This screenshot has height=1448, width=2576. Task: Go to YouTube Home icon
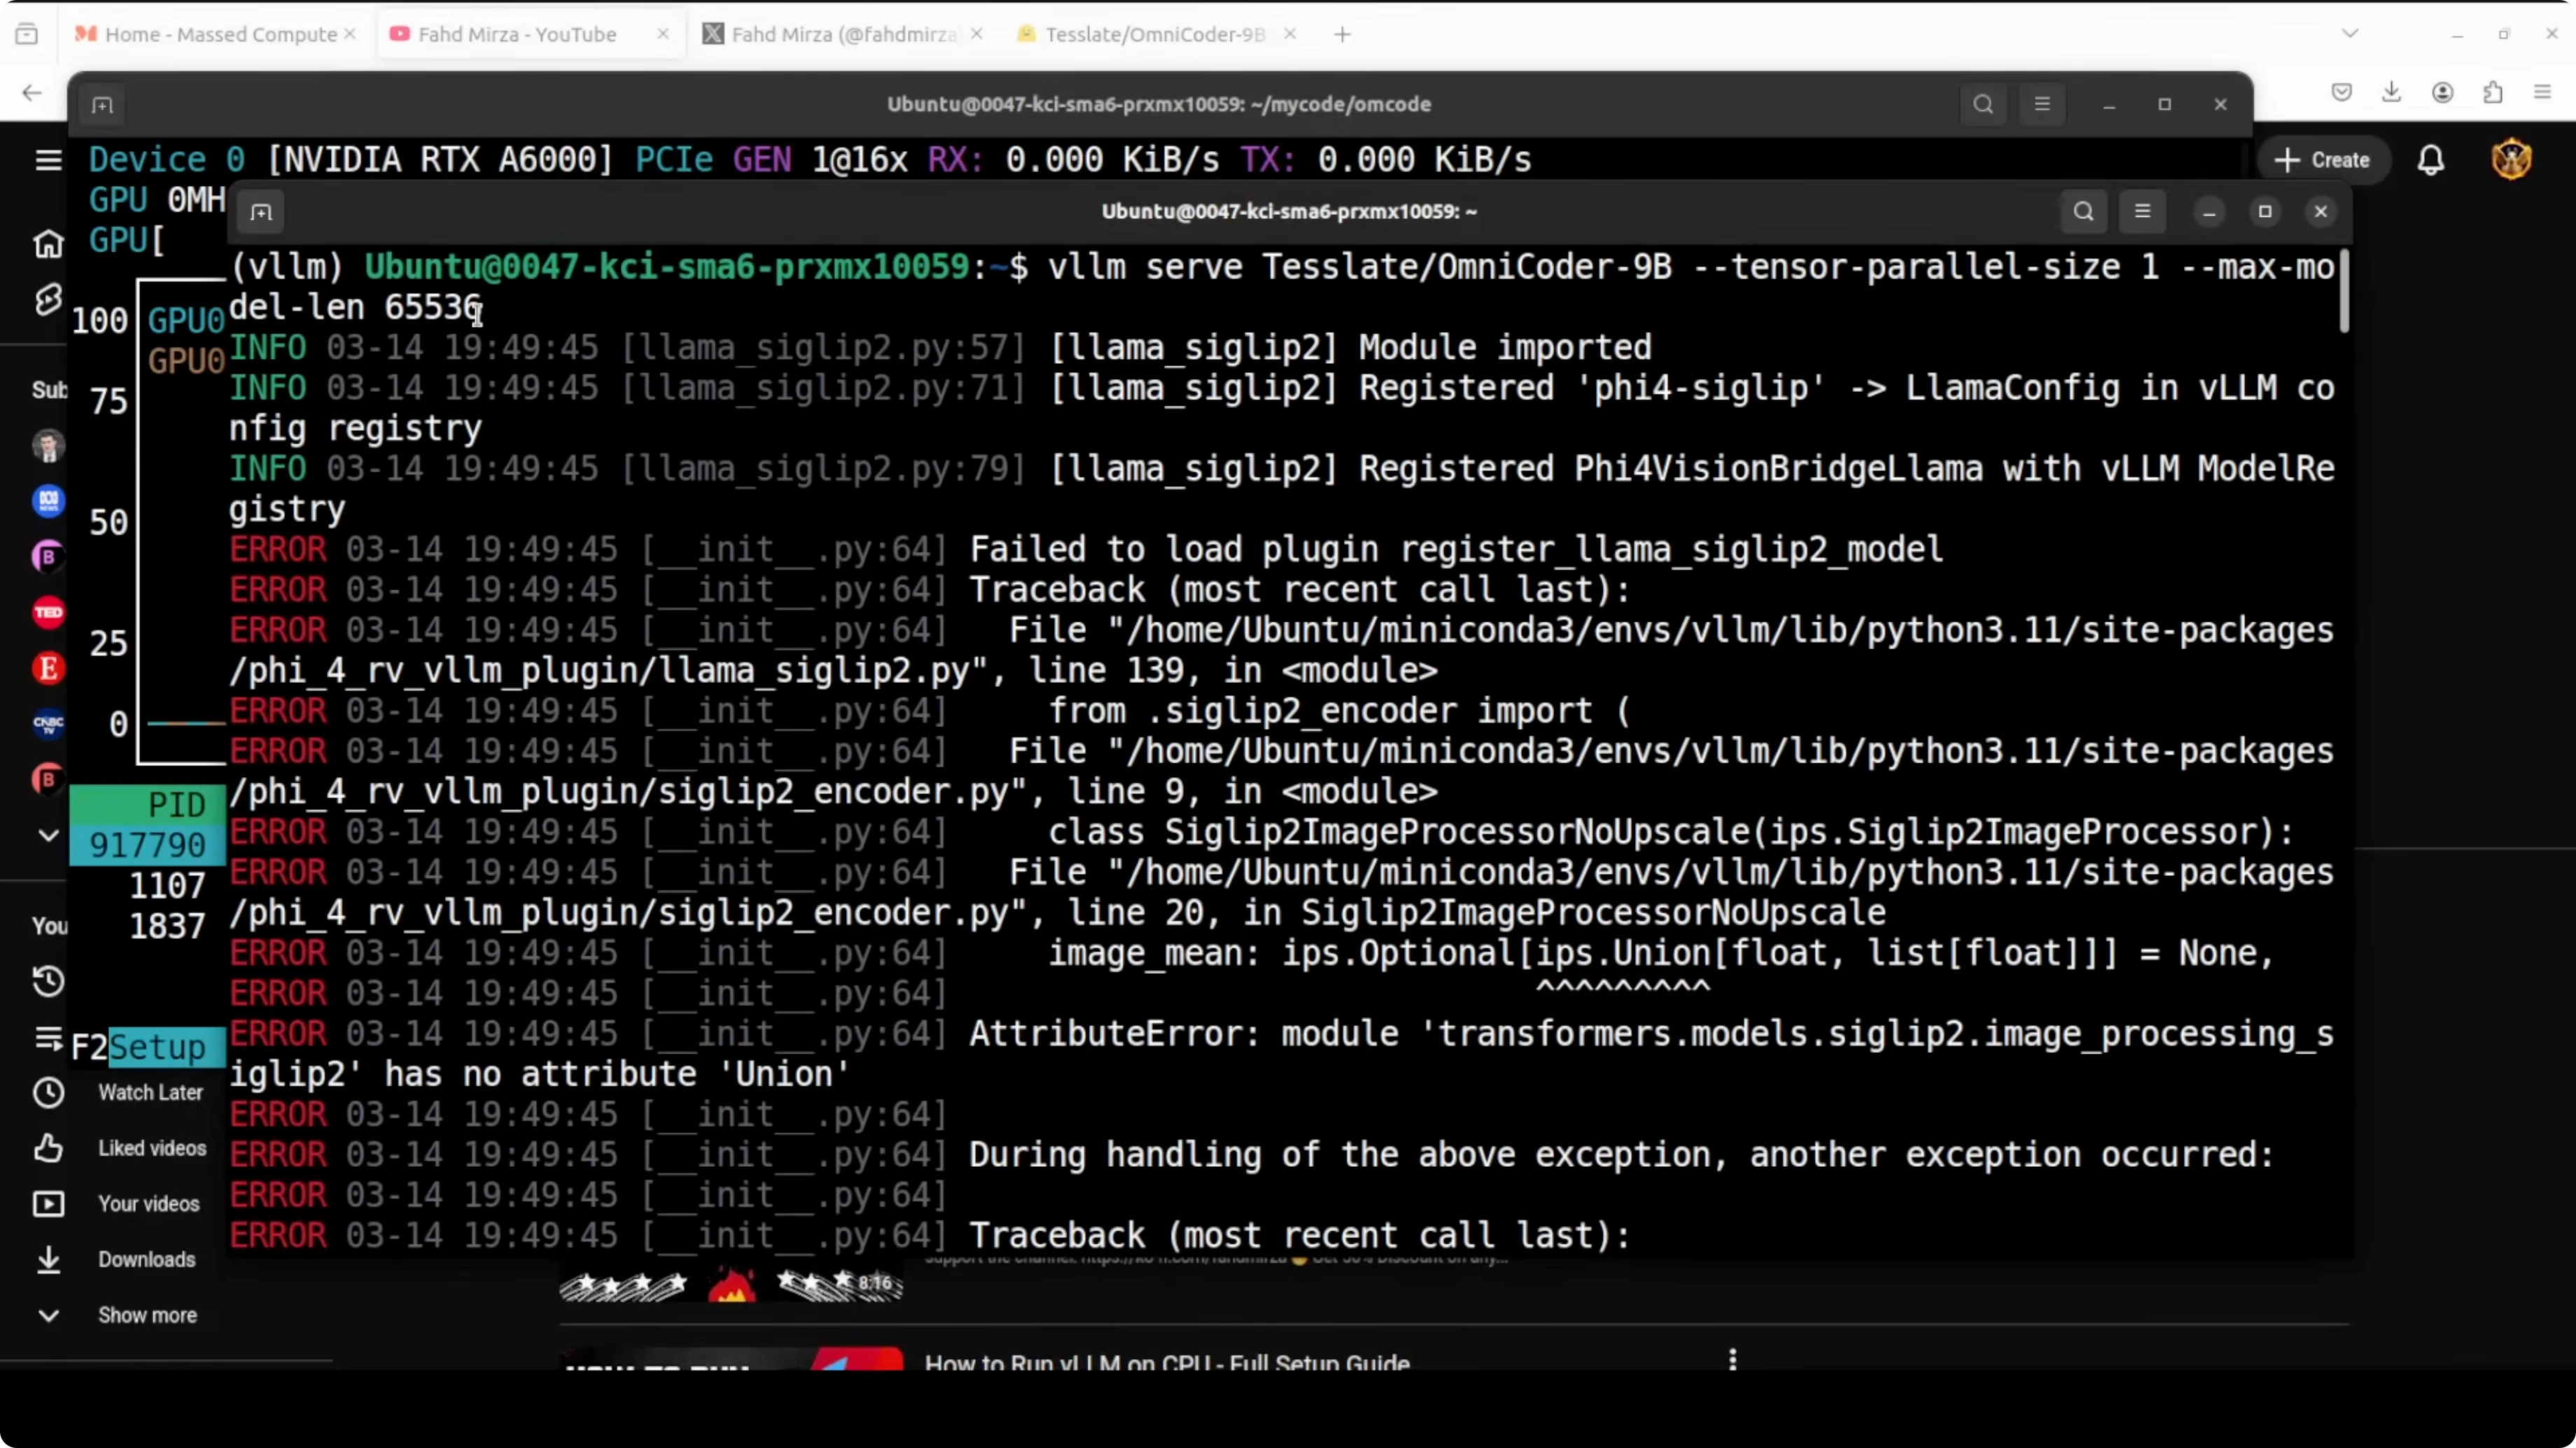tap(48, 244)
